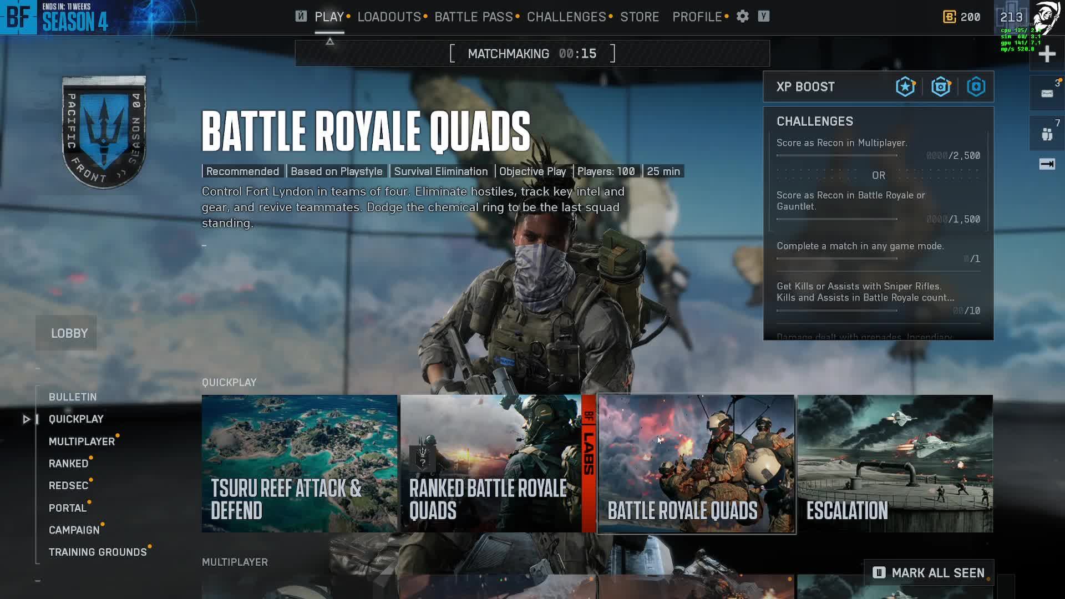
Task: Open the STORE tab
Action: tap(640, 17)
